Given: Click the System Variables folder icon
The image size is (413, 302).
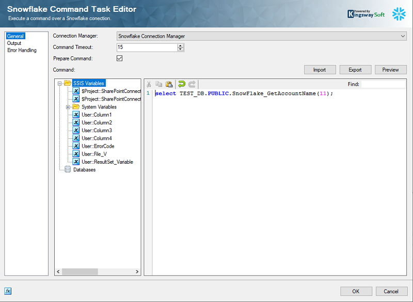Looking at the screenshot, I should coord(76,107).
